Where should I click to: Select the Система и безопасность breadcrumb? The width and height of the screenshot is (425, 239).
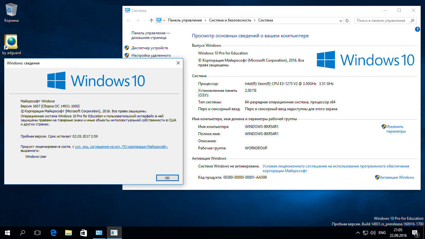(230, 20)
